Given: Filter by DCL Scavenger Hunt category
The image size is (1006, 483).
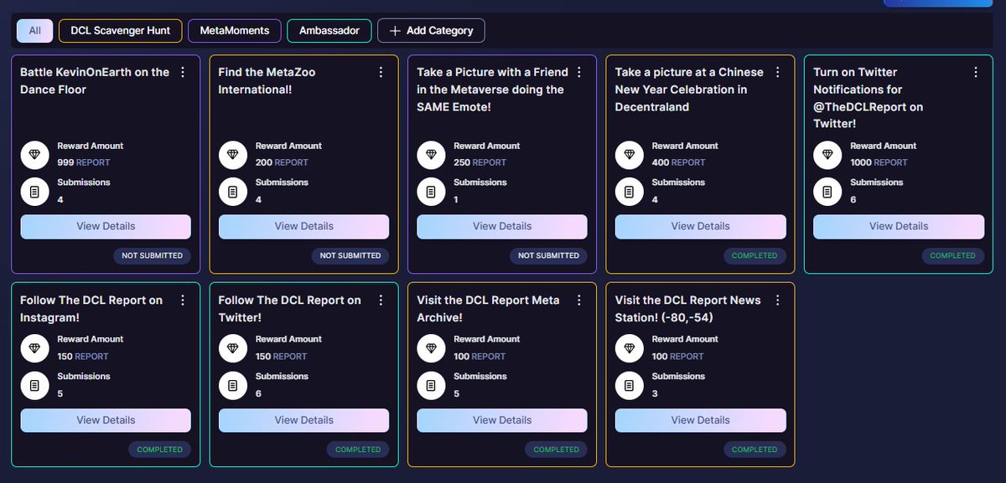Looking at the screenshot, I should click(x=120, y=31).
